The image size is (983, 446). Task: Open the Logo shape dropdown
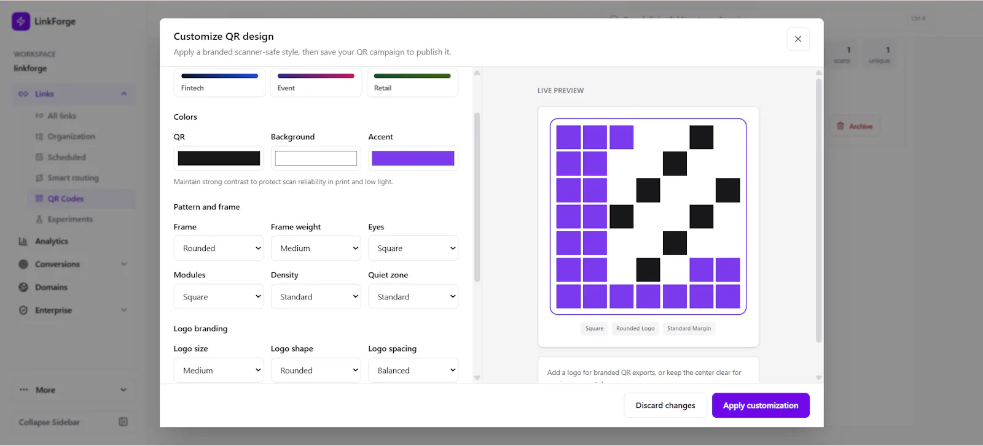coord(316,370)
